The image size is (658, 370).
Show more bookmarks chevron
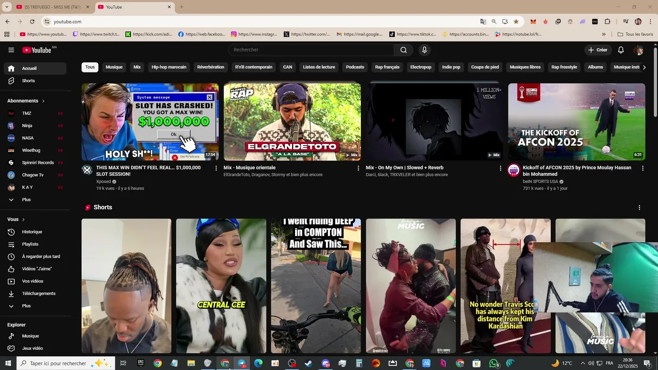click(x=604, y=34)
